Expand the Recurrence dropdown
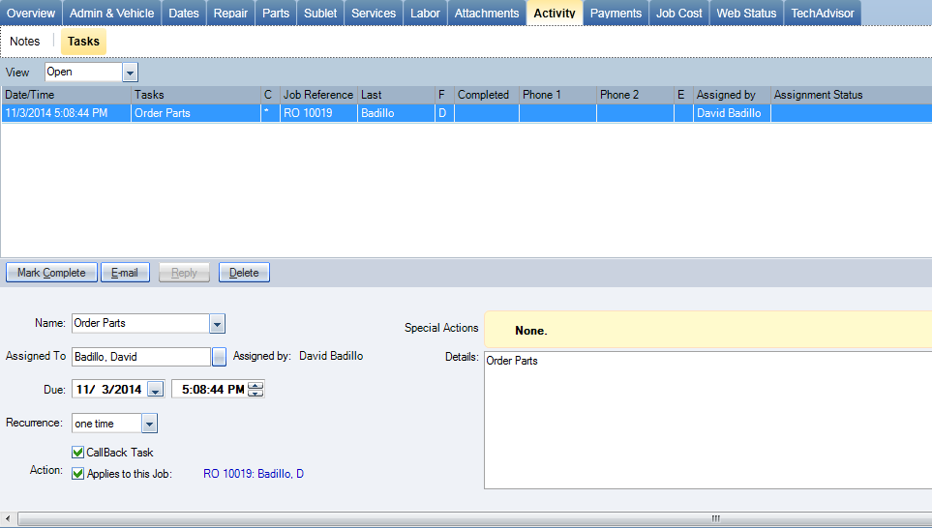 tap(149, 424)
